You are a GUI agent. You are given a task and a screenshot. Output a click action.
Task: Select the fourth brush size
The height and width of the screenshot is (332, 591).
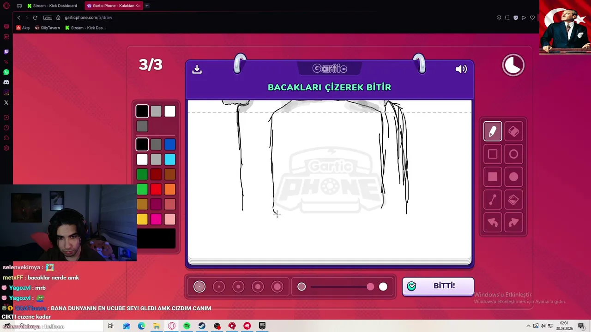pyautogui.click(x=258, y=287)
